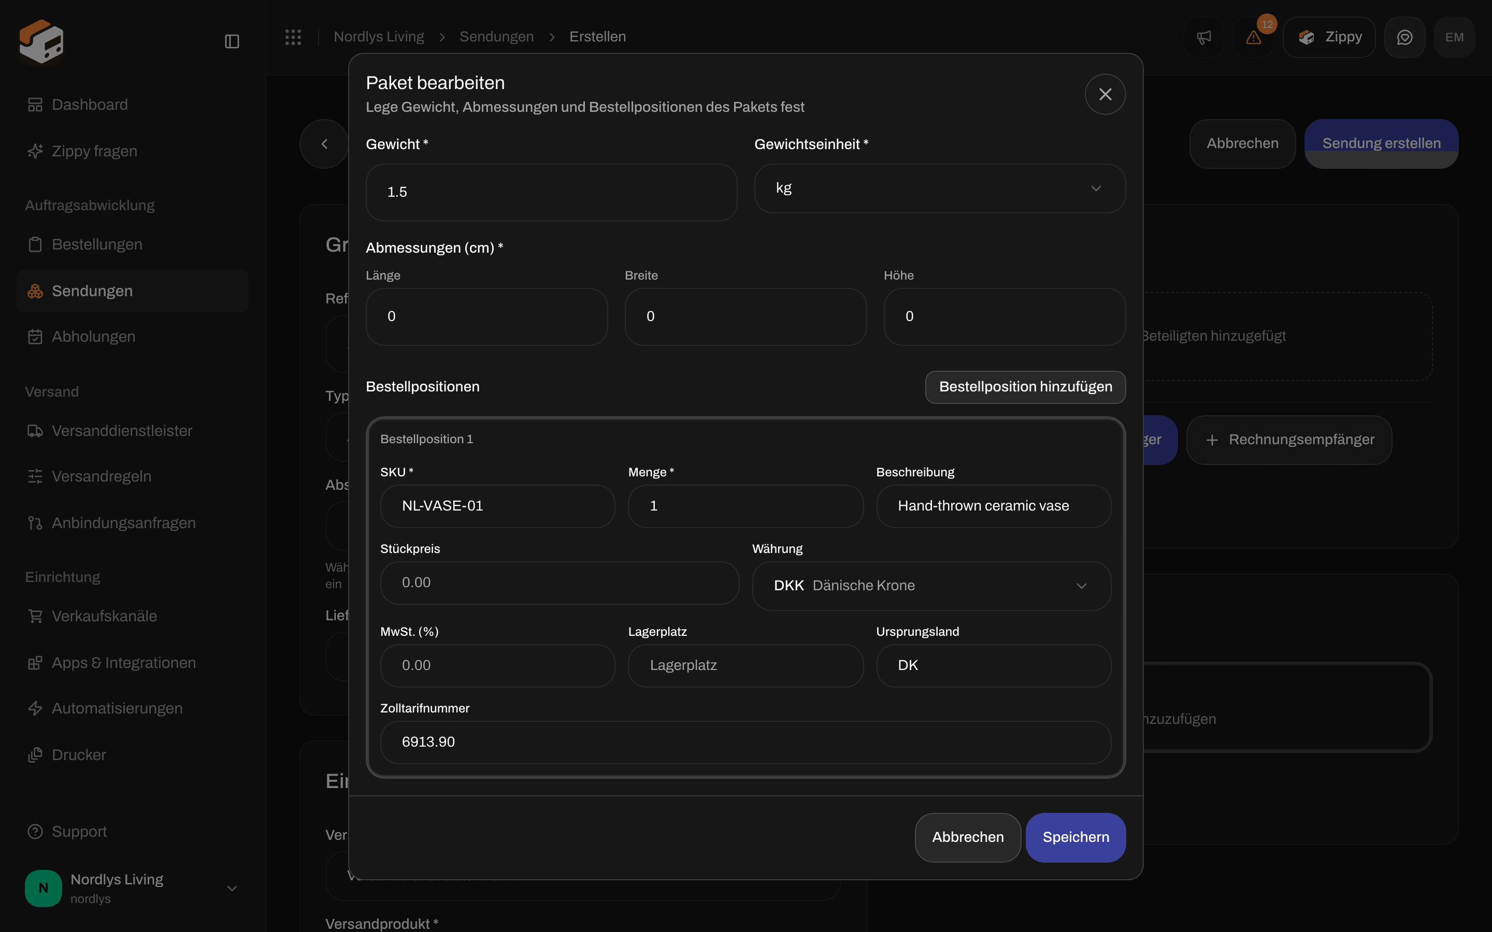1492x932 pixels.
Task: Click the back arrow button
Action: (324, 143)
